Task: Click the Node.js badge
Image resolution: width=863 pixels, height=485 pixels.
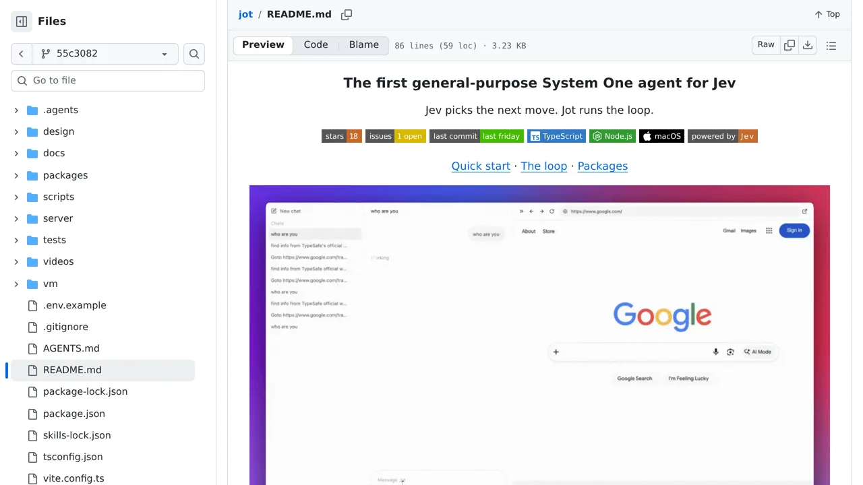Action: 612,136
